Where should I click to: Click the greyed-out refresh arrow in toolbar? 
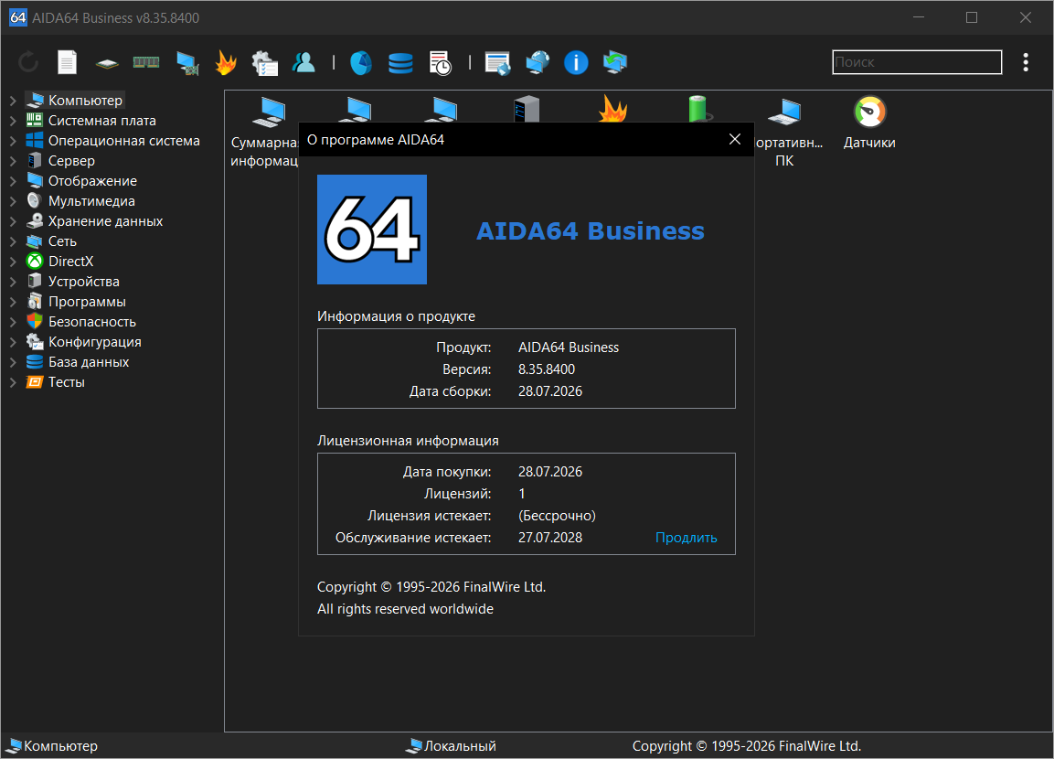pyautogui.click(x=28, y=62)
